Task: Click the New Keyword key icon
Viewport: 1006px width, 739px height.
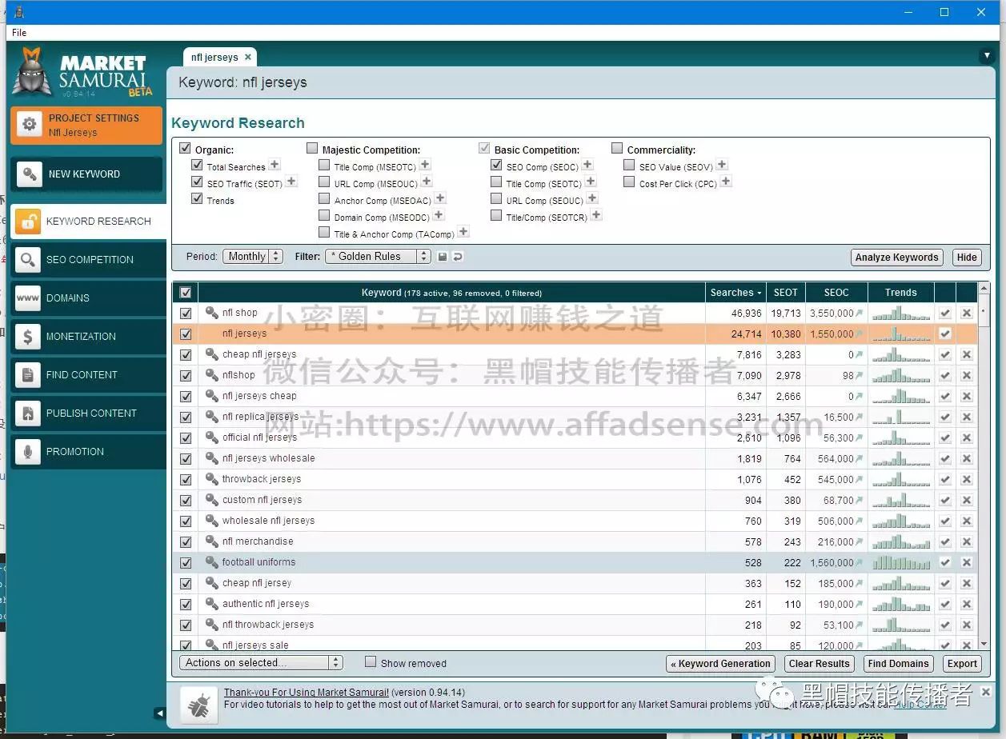Action: pos(29,174)
